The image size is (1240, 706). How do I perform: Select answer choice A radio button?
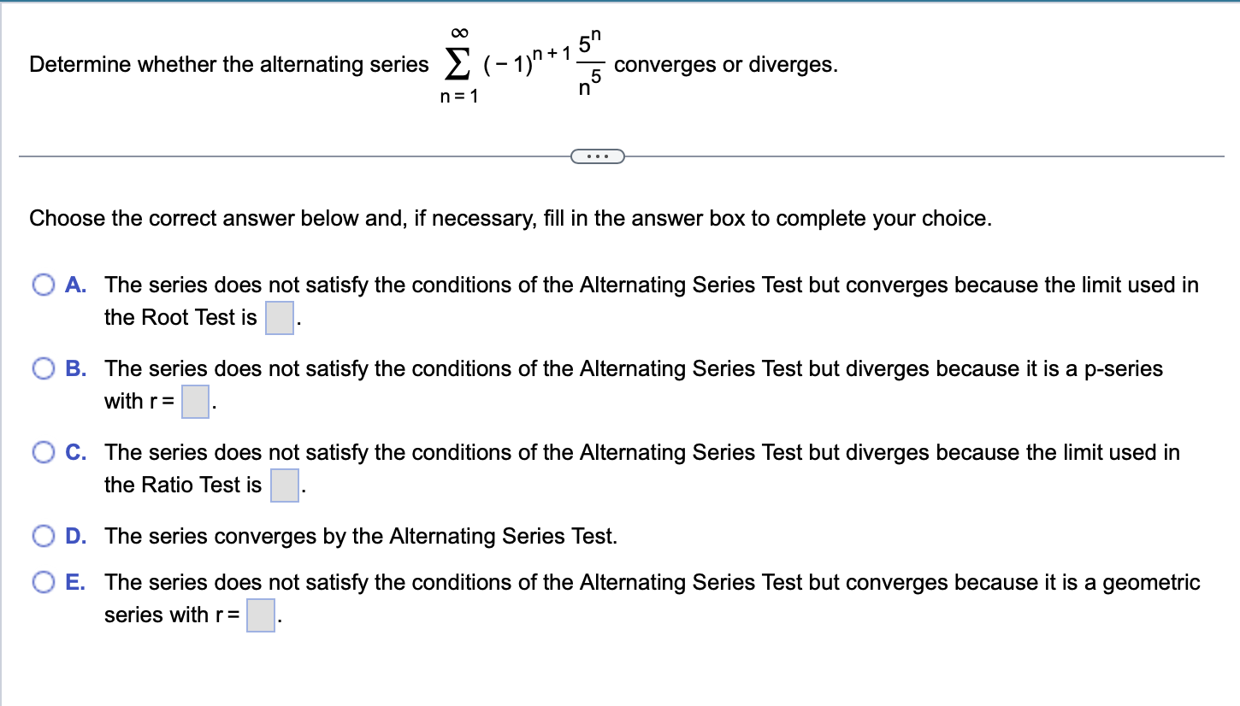(x=43, y=285)
